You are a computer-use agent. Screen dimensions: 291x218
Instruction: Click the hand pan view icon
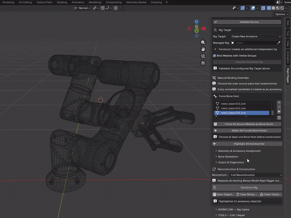click(x=203, y=49)
